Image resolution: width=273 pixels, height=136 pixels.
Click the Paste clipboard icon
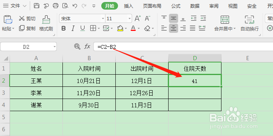[8, 20]
